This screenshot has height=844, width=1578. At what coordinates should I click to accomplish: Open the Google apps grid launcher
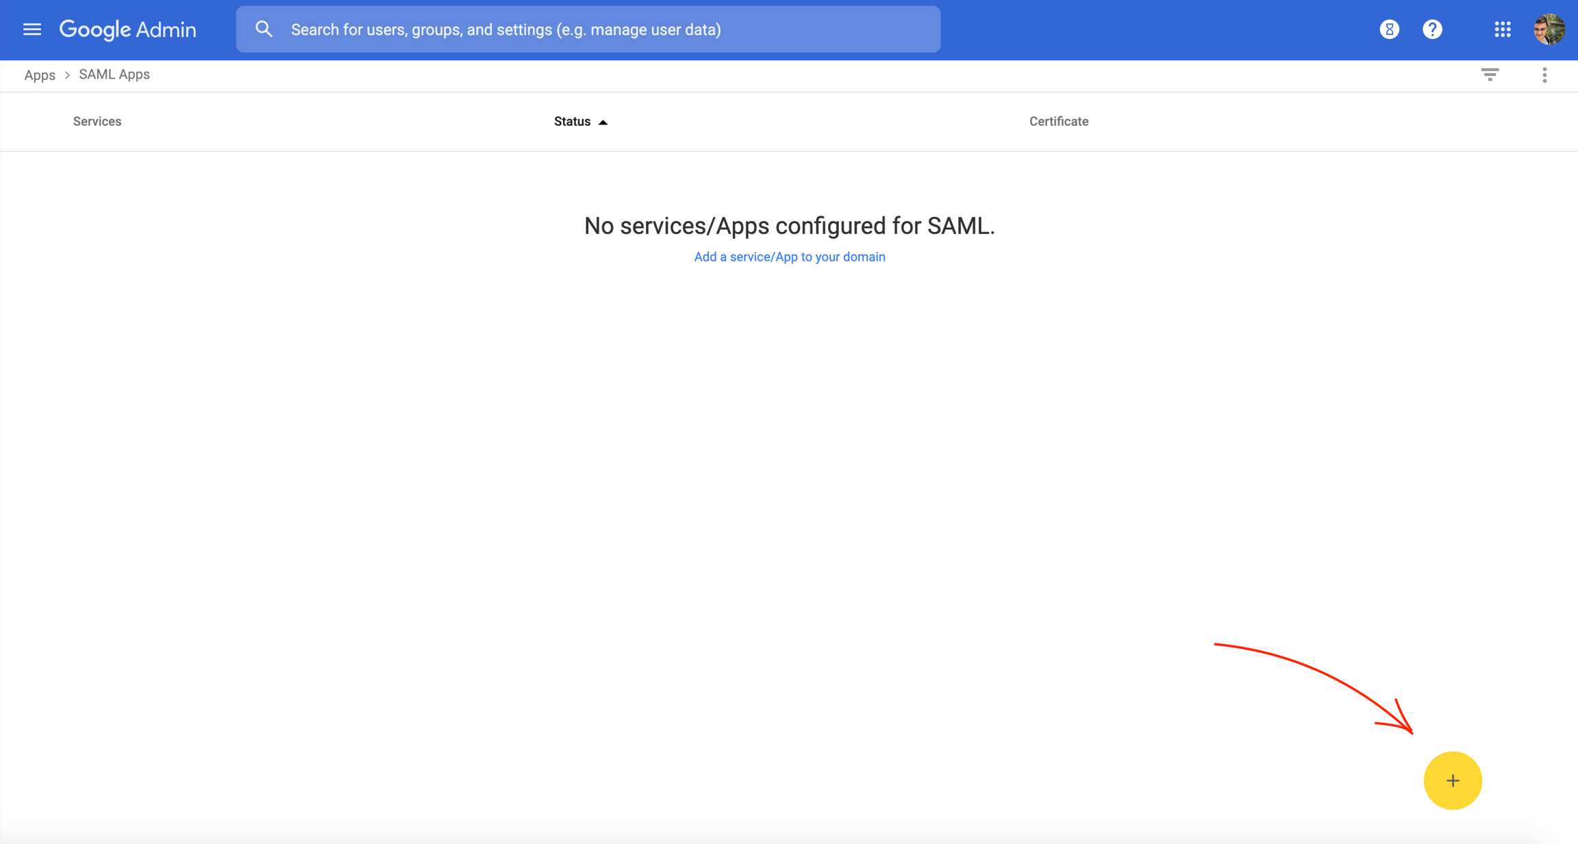pyautogui.click(x=1502, y=29)
